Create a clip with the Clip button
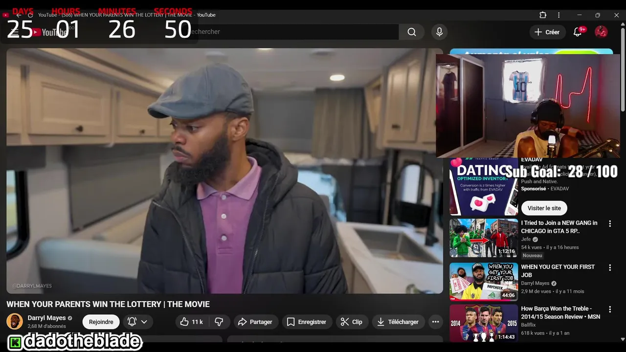 (x=352, y=322)
